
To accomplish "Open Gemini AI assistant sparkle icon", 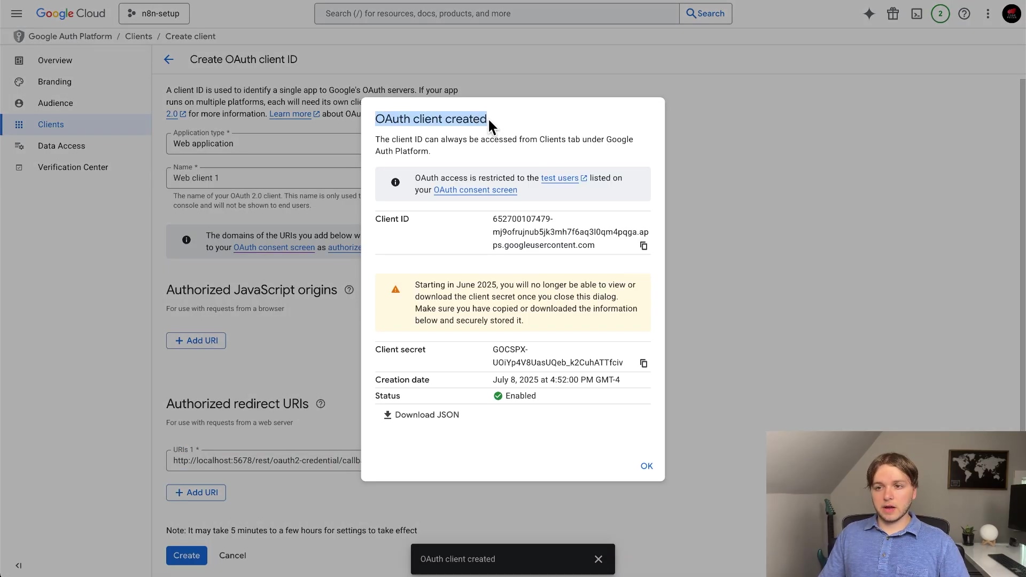I will point(869,13).
